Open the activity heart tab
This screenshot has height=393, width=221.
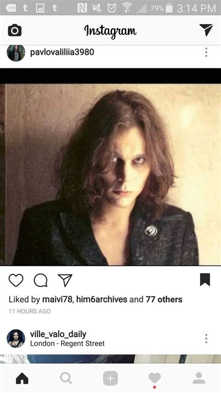point(155,379)
